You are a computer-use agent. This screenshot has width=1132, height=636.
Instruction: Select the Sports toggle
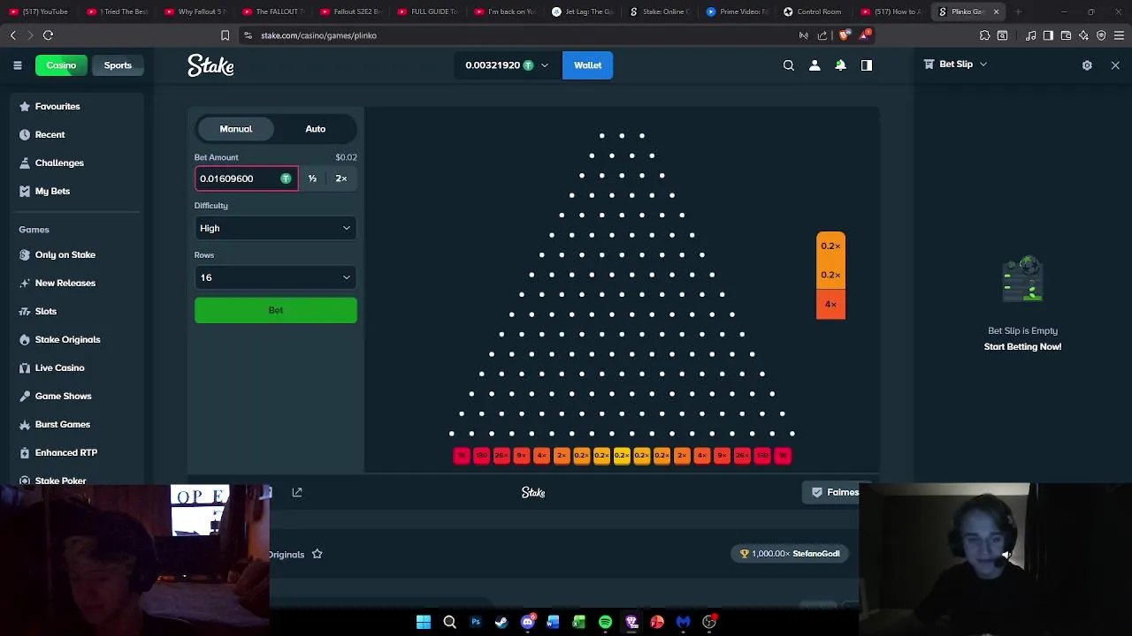pyautogui.click(x=118, y=65)
